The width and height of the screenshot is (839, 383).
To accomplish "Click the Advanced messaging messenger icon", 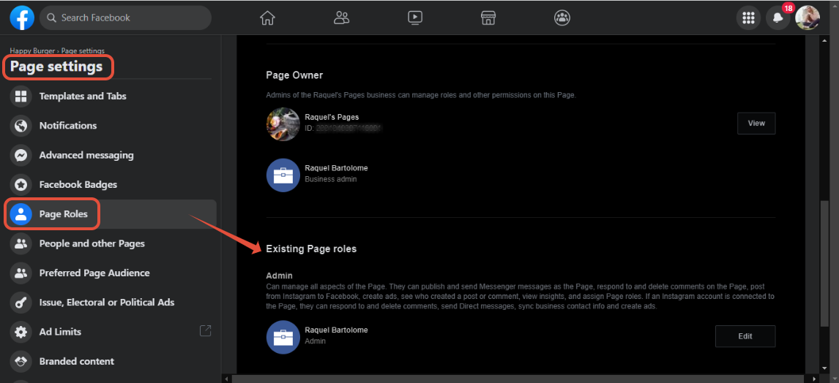I will (21, 155).
